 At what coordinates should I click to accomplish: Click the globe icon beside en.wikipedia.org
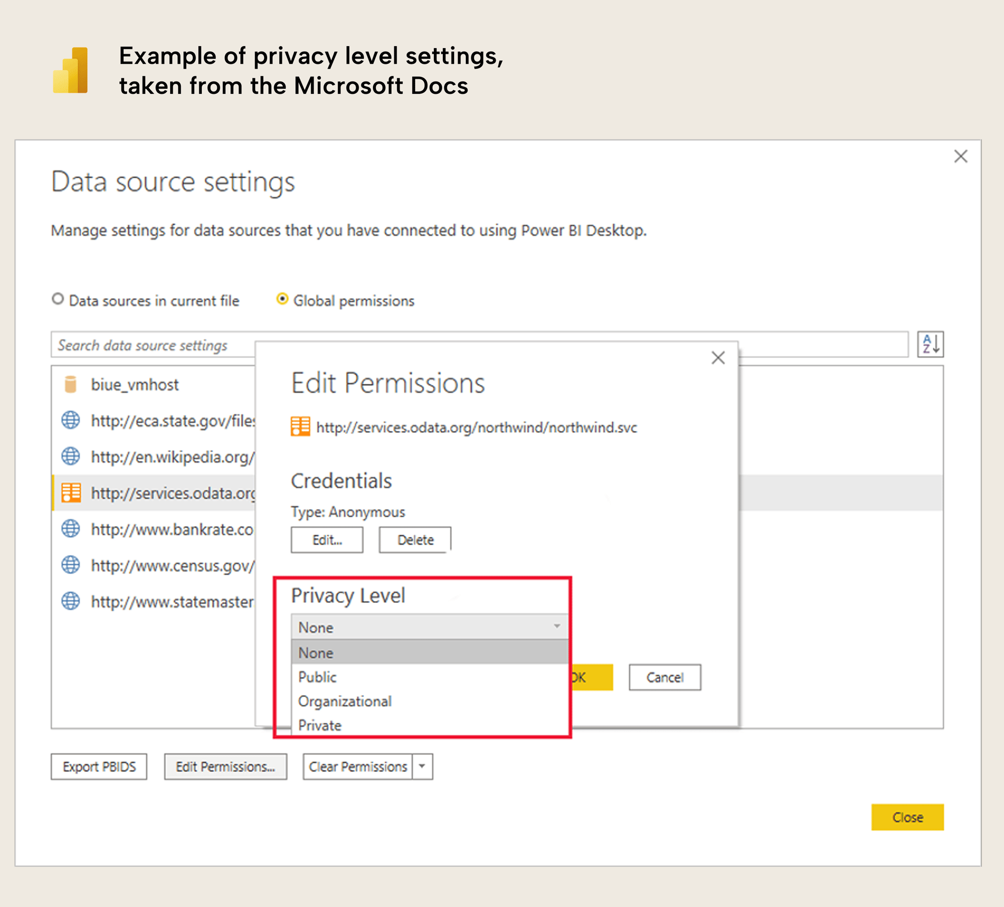(x=71, y=457)
